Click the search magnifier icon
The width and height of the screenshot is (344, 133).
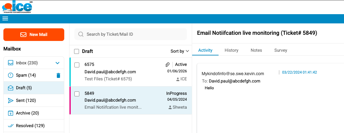(81, 34)
